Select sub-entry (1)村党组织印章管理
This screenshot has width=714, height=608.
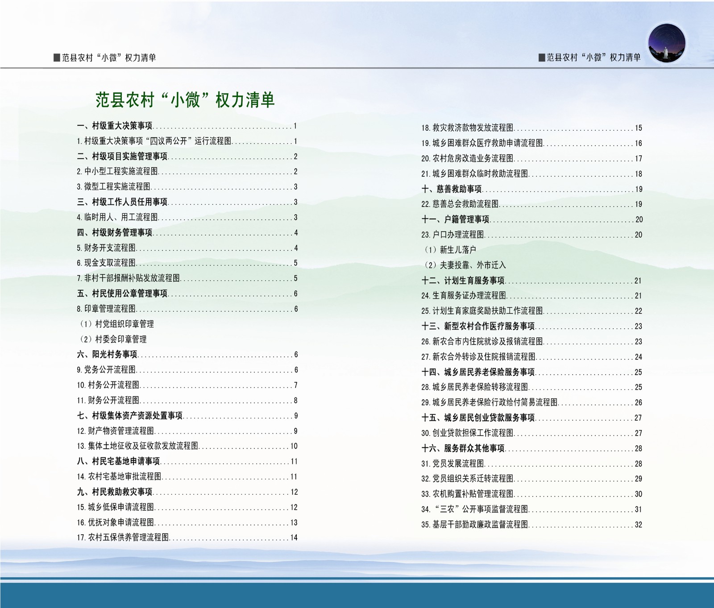pyautogui.click(x=116, y=324)
